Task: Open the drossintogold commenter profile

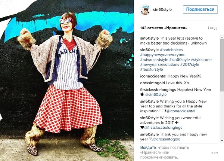Action: point(153,83)
